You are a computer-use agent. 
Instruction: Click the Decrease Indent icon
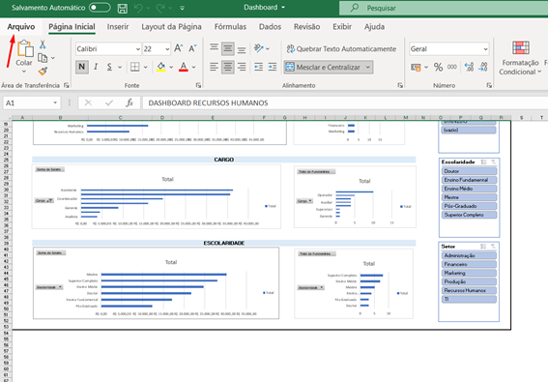point(259,67)
